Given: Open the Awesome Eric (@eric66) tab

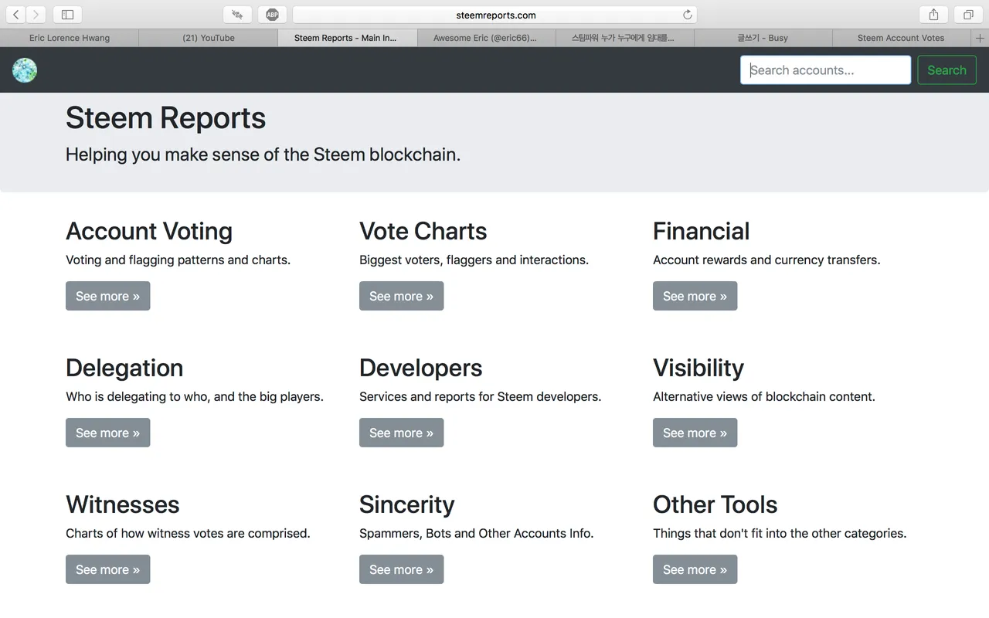Looking at the screenshot, I should coord(486,38).
